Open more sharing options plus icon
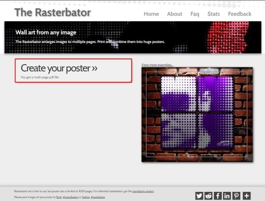The width and height of the screenshot is (265, 201). 247,196
